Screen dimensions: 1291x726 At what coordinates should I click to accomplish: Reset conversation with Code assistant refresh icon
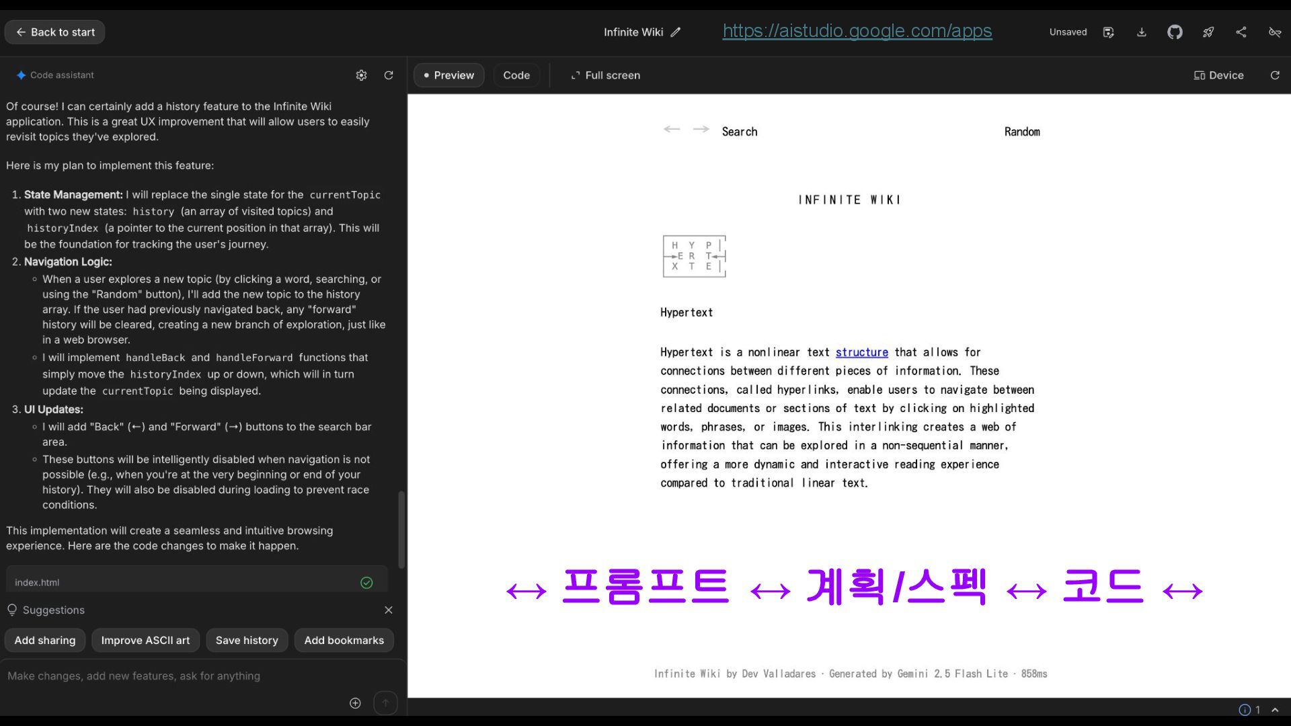pos(389,75)
